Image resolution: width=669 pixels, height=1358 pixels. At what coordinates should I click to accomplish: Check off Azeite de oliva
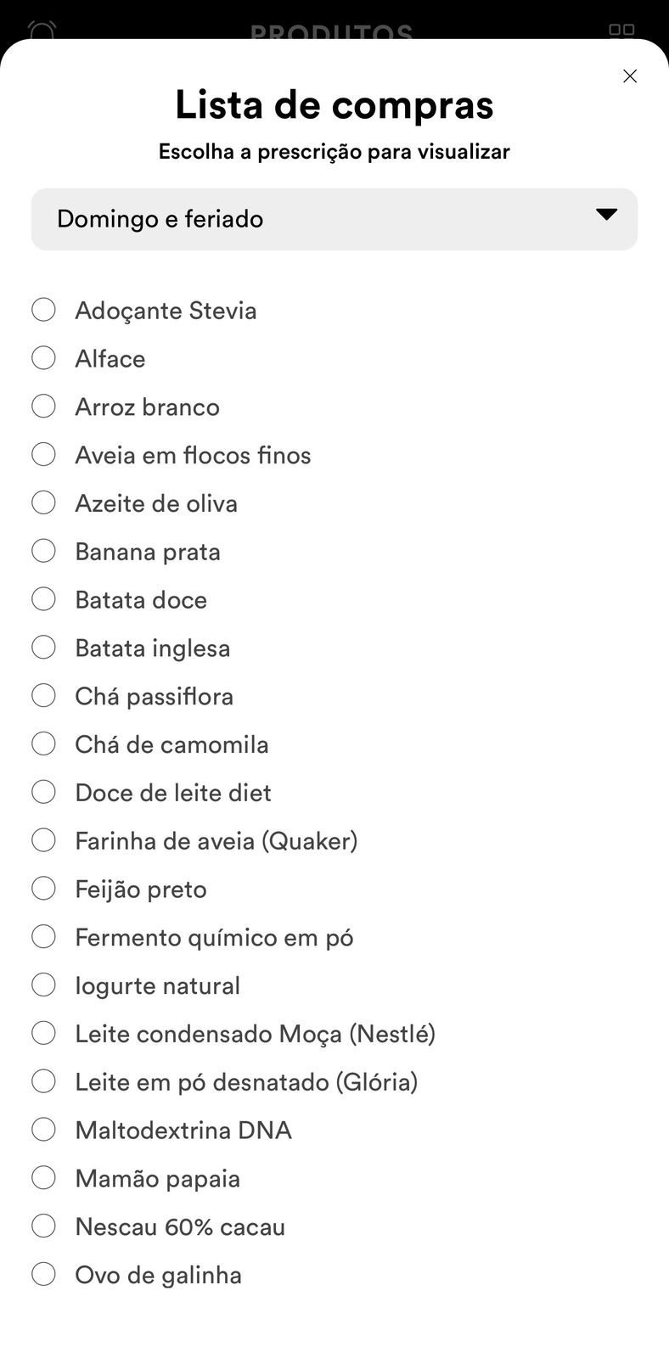(43, 503)
